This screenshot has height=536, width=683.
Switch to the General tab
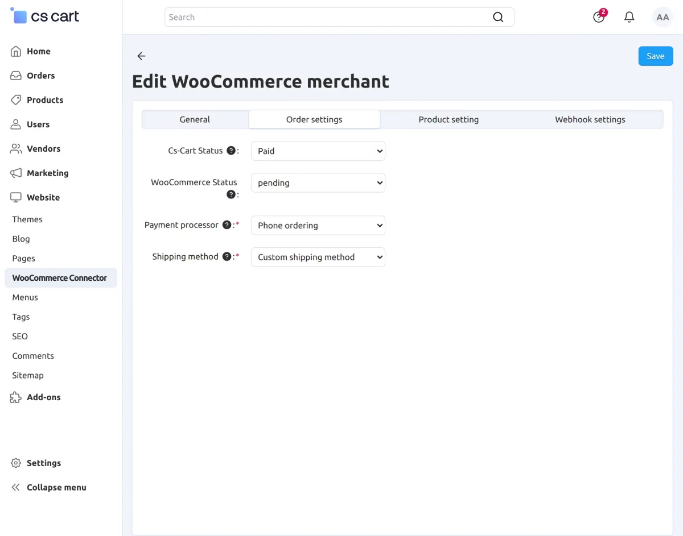195,119
